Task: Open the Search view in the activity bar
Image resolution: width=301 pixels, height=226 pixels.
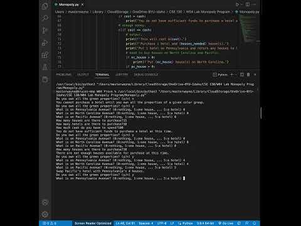Action: [x=45, y=18]
